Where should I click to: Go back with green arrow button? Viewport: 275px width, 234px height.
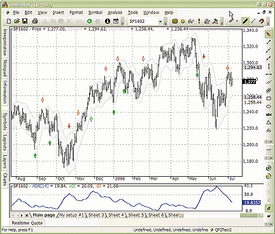click(x=90, y=21)
